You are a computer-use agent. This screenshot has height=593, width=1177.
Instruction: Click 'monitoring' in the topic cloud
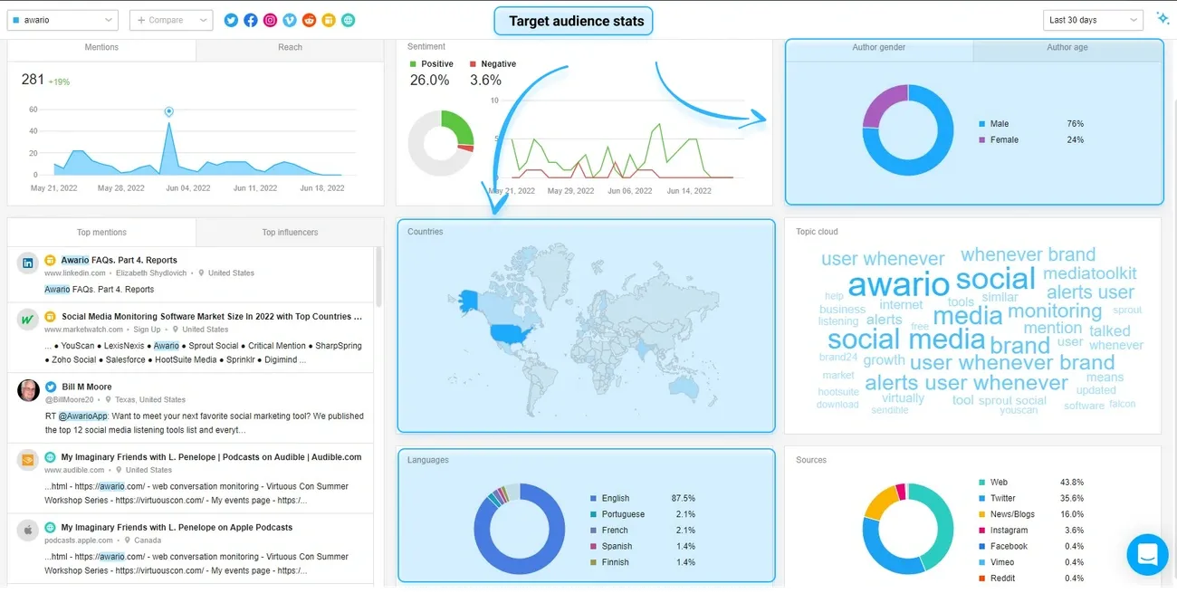1055,311
